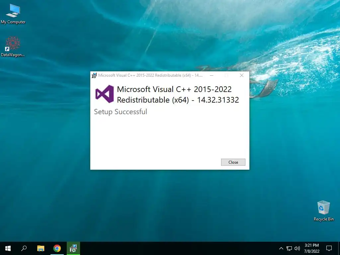Open Google Chrome from taskbar

57,248
